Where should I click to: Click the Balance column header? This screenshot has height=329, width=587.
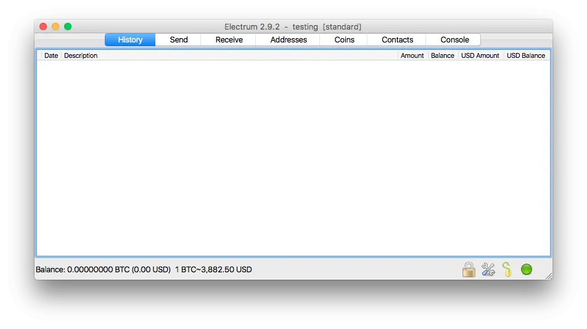[443, 55]
